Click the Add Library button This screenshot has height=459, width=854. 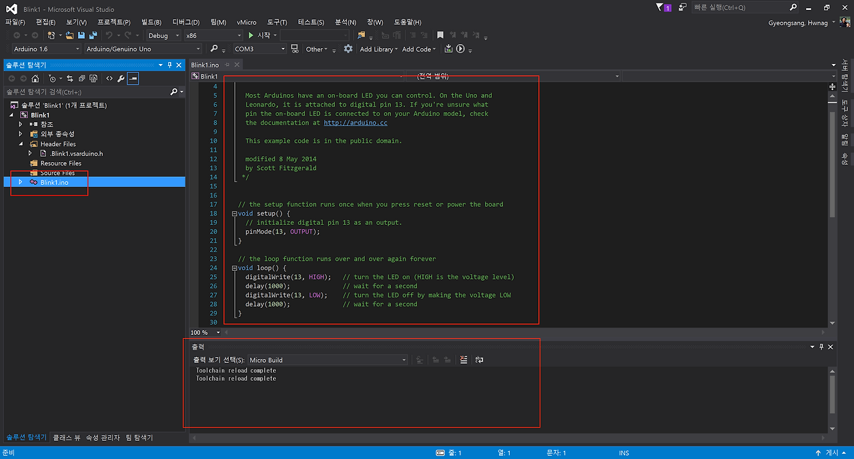pyautogui.click(x=378, y=49)
